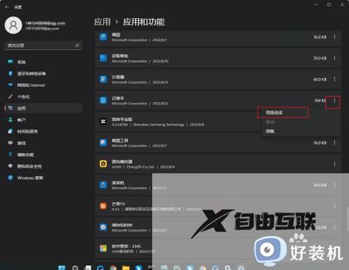Open the three-dot menu for 录音机

pos(334,185)
